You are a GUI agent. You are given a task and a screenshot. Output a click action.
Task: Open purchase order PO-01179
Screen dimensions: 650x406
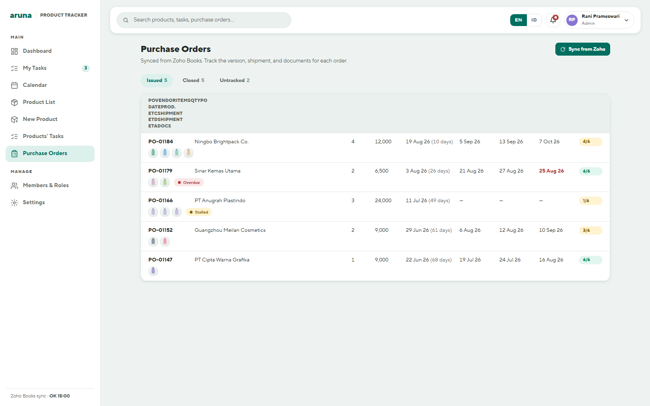(x=160, y=171)
